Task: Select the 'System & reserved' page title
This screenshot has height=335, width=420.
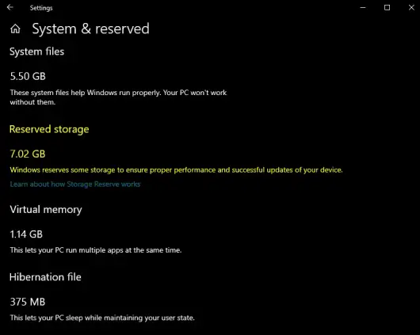Action: (x=90, y=29)
